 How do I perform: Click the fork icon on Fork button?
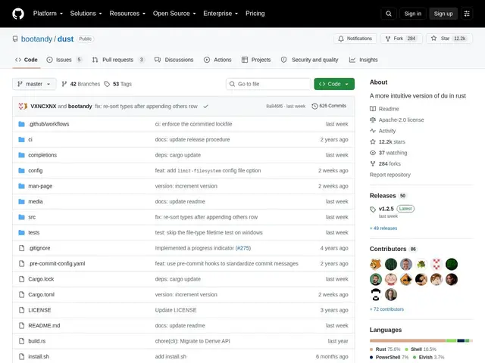click(x=388, y=39)
